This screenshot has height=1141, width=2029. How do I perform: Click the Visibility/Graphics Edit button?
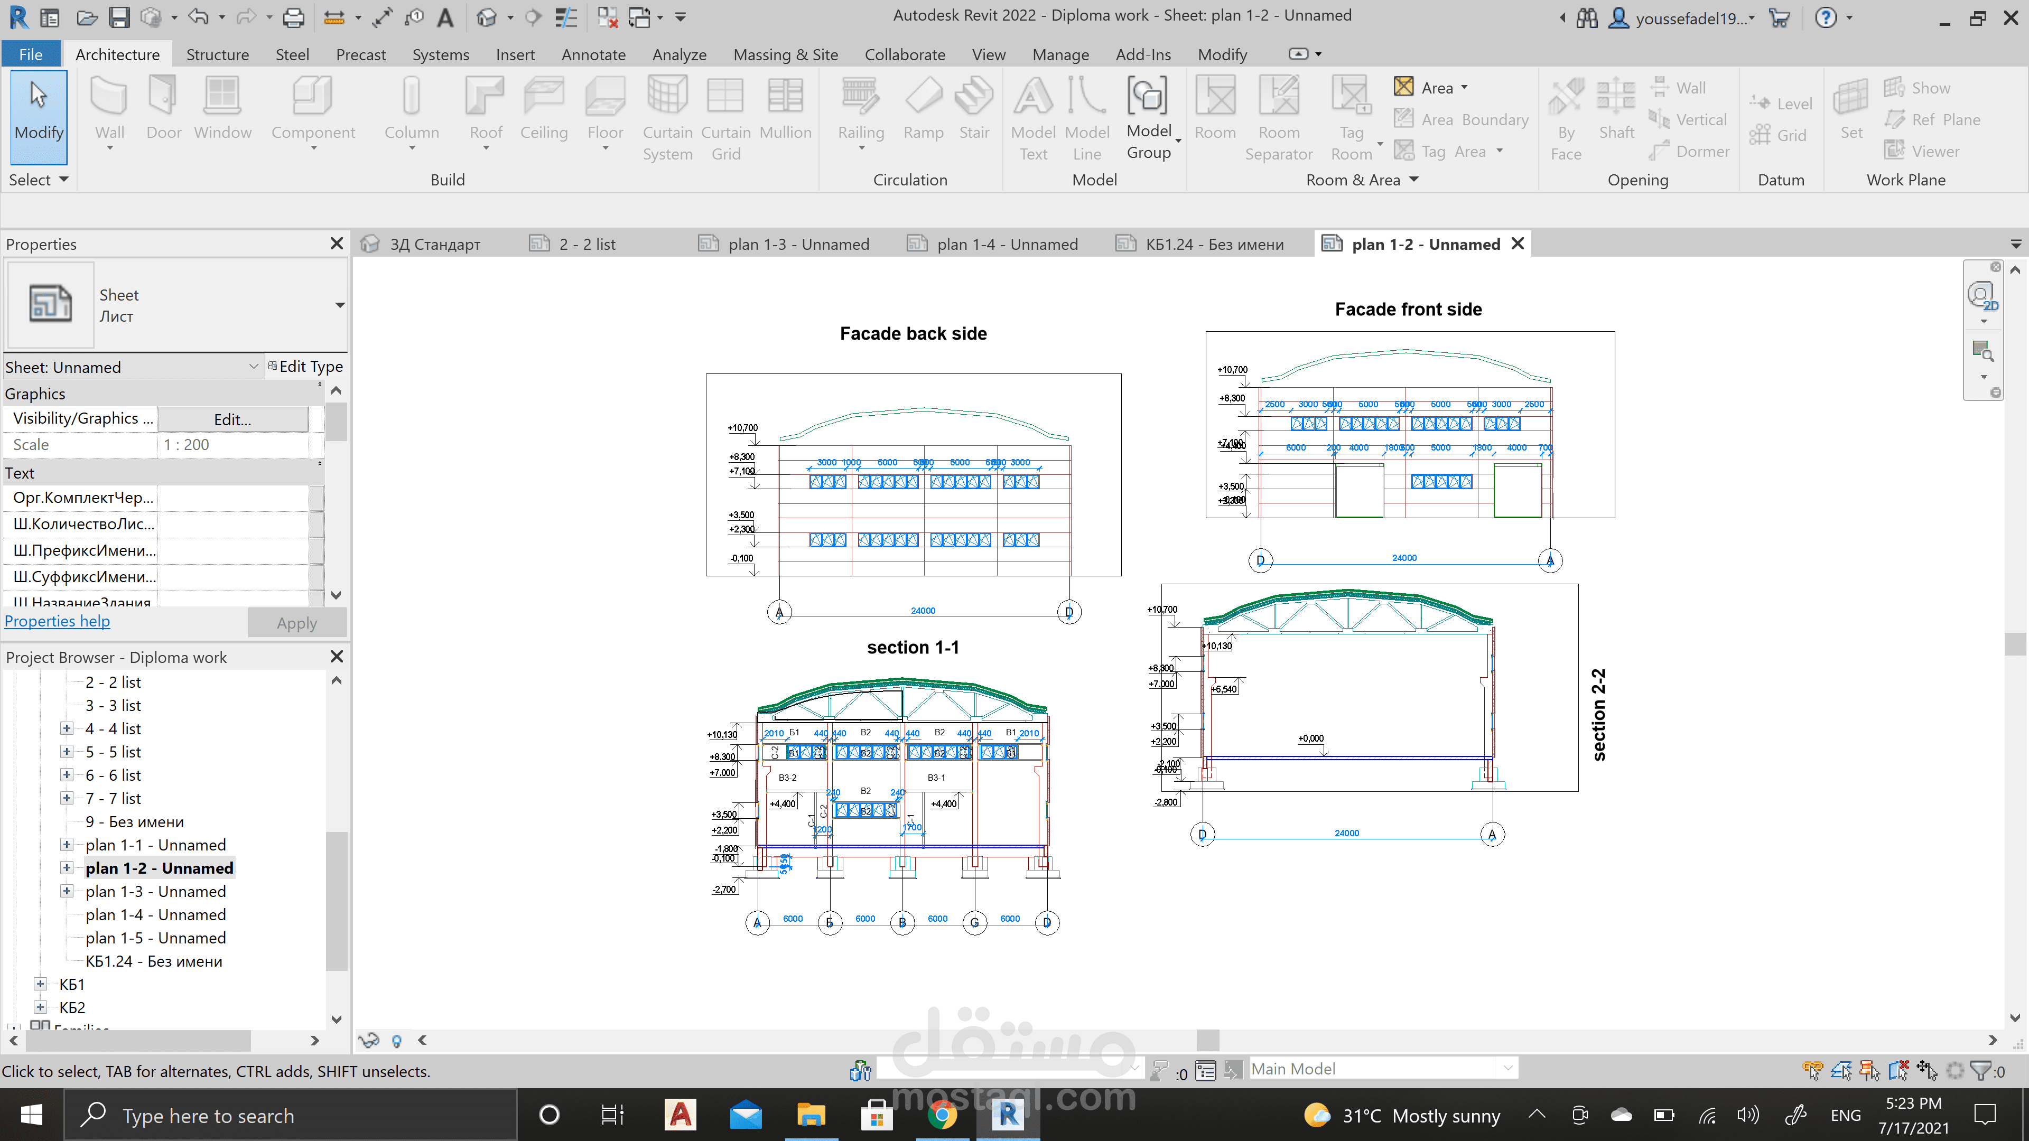click(232, 420)
